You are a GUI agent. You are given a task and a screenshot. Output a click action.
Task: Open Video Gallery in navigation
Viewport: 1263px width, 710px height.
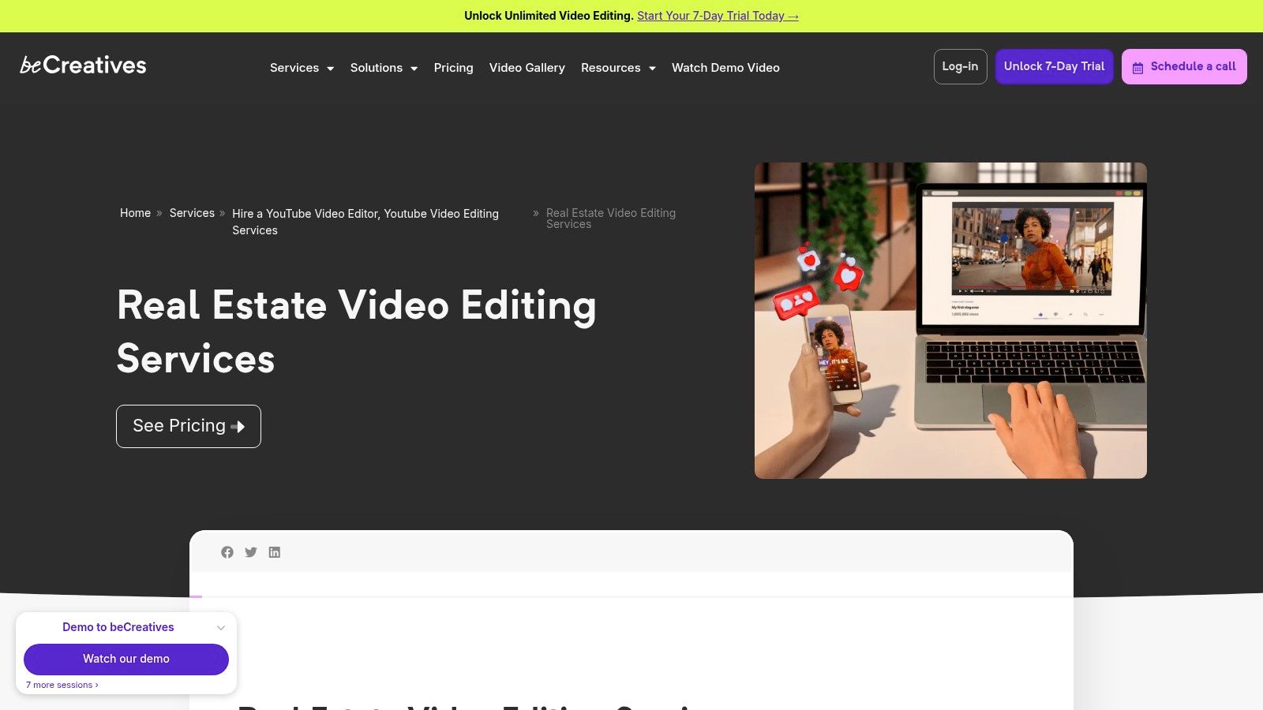tap(527, 68)
